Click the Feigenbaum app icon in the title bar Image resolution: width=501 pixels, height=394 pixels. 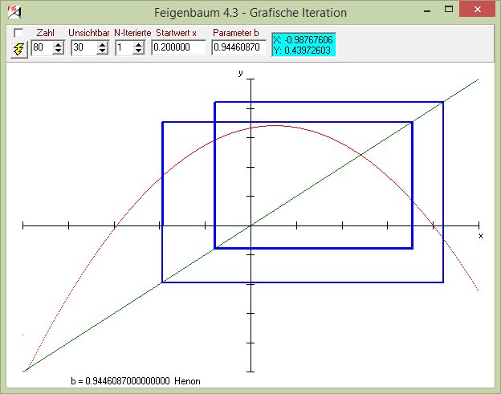14,12
